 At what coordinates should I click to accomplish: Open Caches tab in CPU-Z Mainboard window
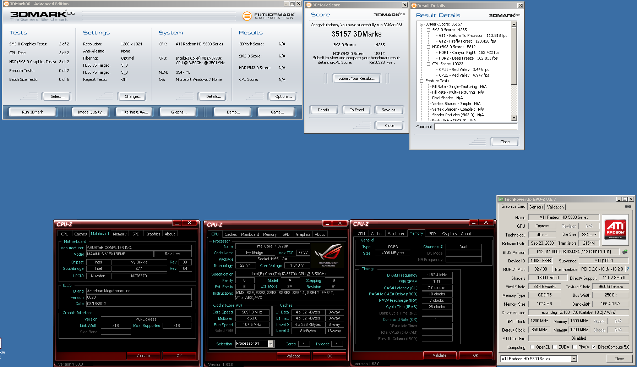[x=80, y=234]
